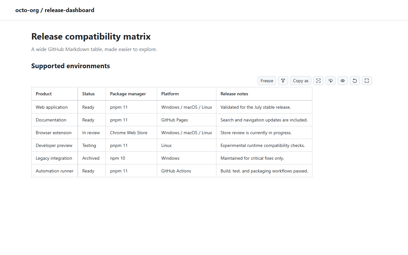Screen dimensions: 408x255
Task: Click pnpm 11 in Documentation row
Action: [131, 120]
